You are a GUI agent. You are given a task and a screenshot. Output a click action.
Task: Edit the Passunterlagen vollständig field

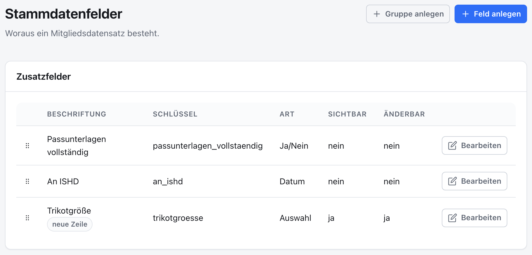(474, 145)
